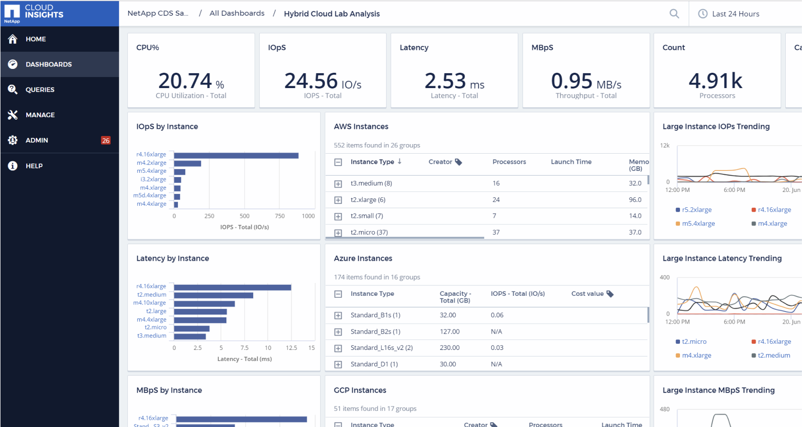The image size is (802, 427).
Task: Click sort arrow beside AWS Instance Type
Action: click(x=400, y=162)
